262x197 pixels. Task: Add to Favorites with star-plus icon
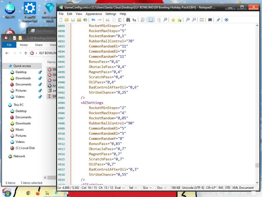pos(179,20)
